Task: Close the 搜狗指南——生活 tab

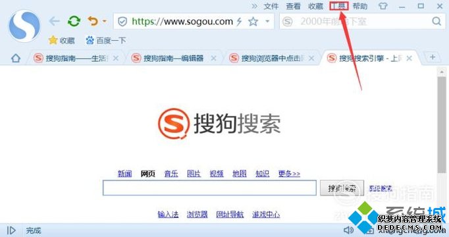Action: click(x=116, y=59)
